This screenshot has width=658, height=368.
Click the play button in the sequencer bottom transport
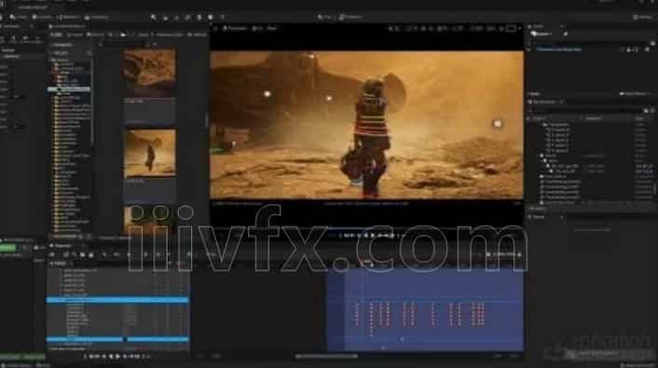tap(117, 356)
